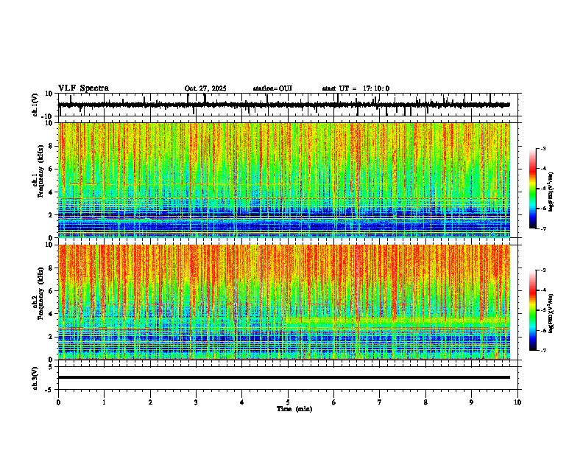
Task: Click the ch.1 color bar log(PSD) unit label
Action: click(x=551, y=192)
